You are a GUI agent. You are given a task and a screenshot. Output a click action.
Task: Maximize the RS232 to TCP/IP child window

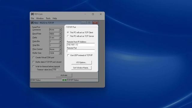(89, 23)
